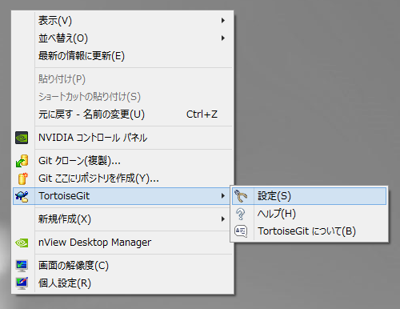Open the 並べ替え(O) menu item

click(122, 38)
